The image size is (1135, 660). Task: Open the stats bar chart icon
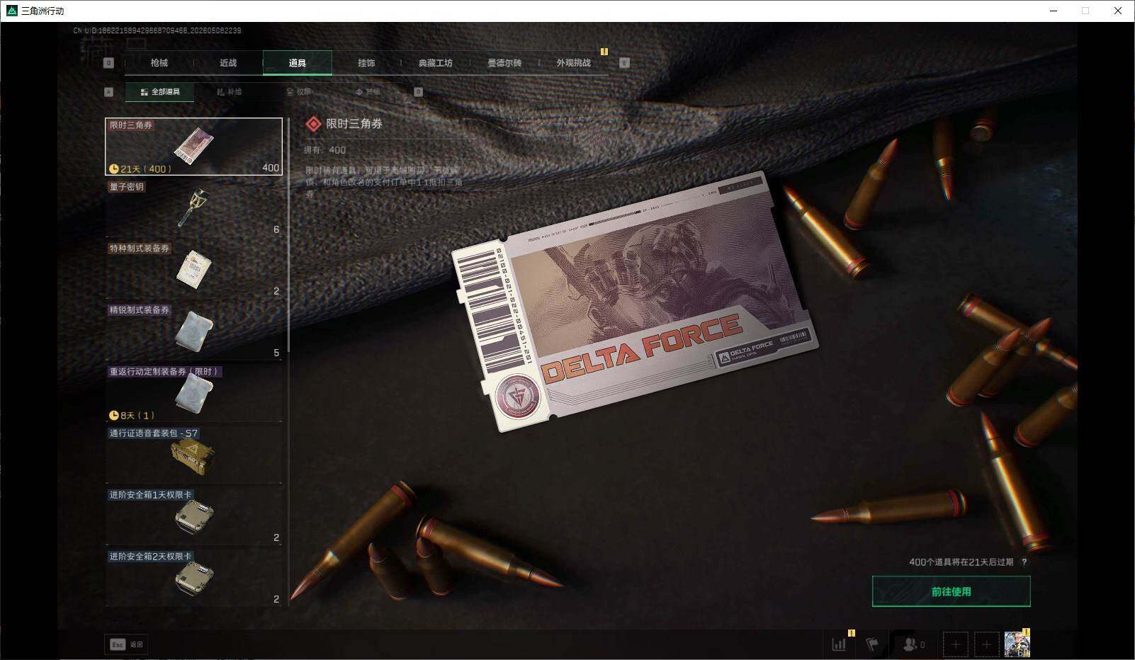839,644
